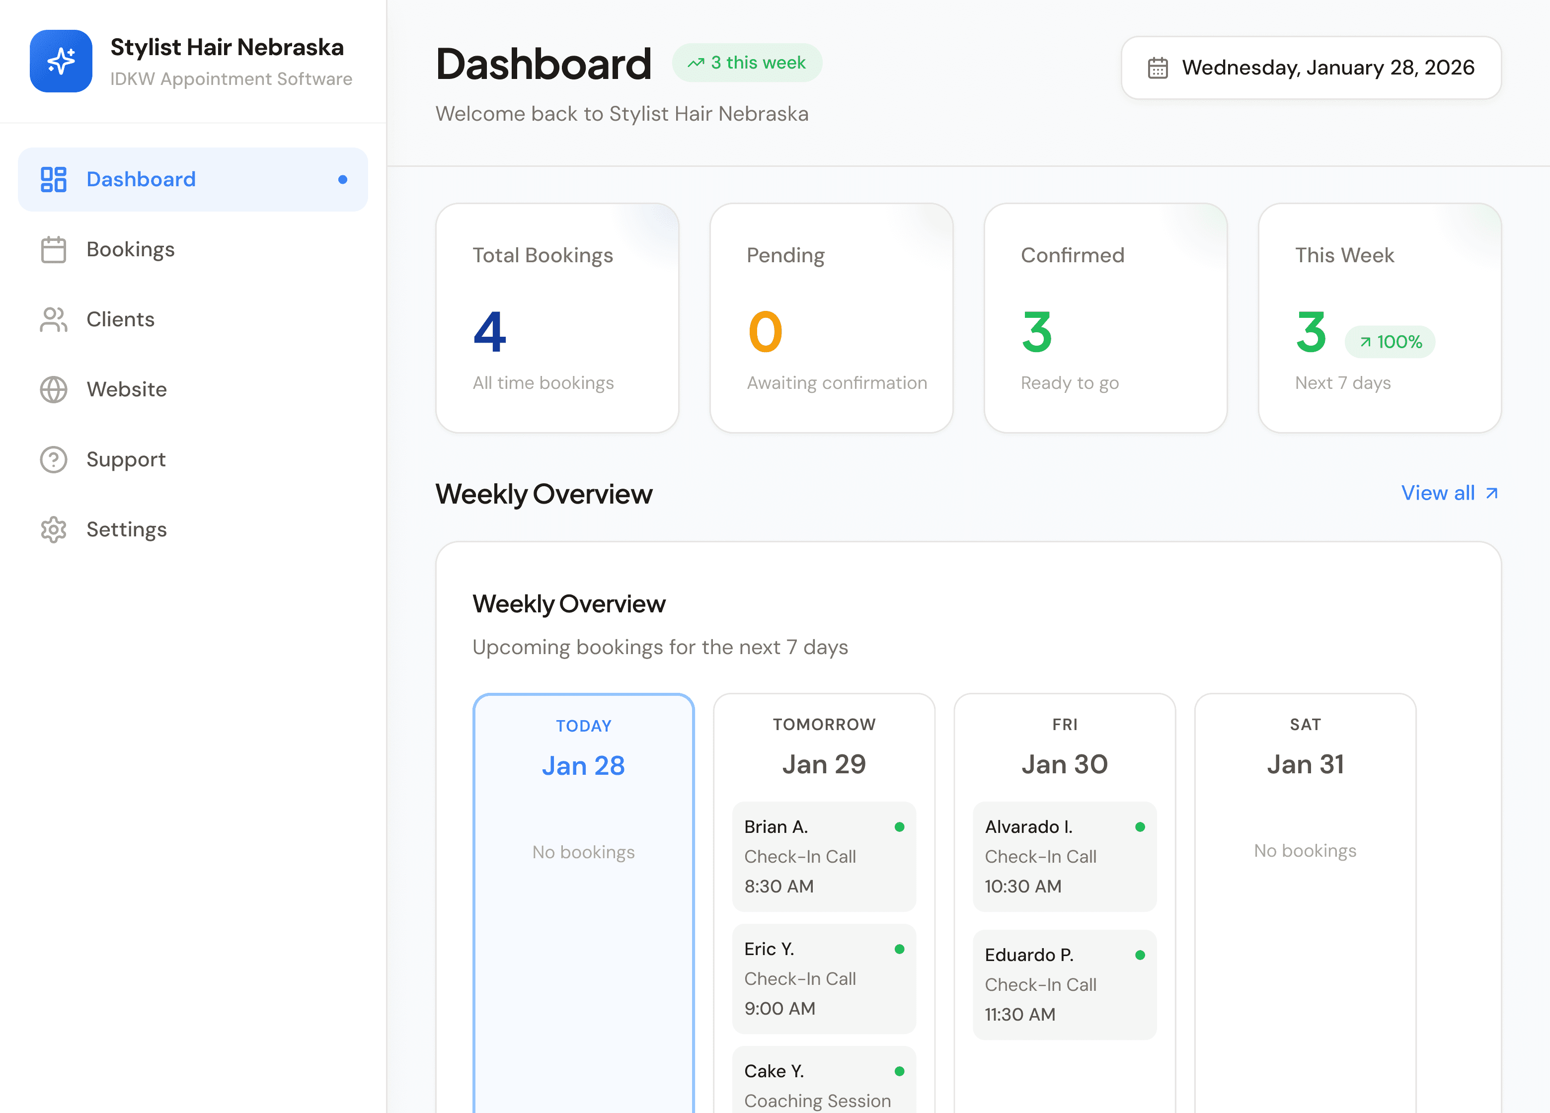Open the date selector for January 28

[1310, 68]
